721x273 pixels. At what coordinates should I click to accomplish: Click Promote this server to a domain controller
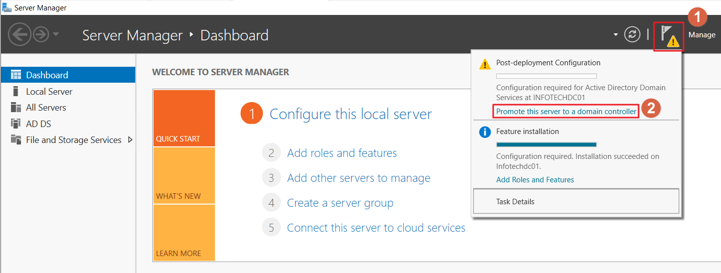point(566,111)
